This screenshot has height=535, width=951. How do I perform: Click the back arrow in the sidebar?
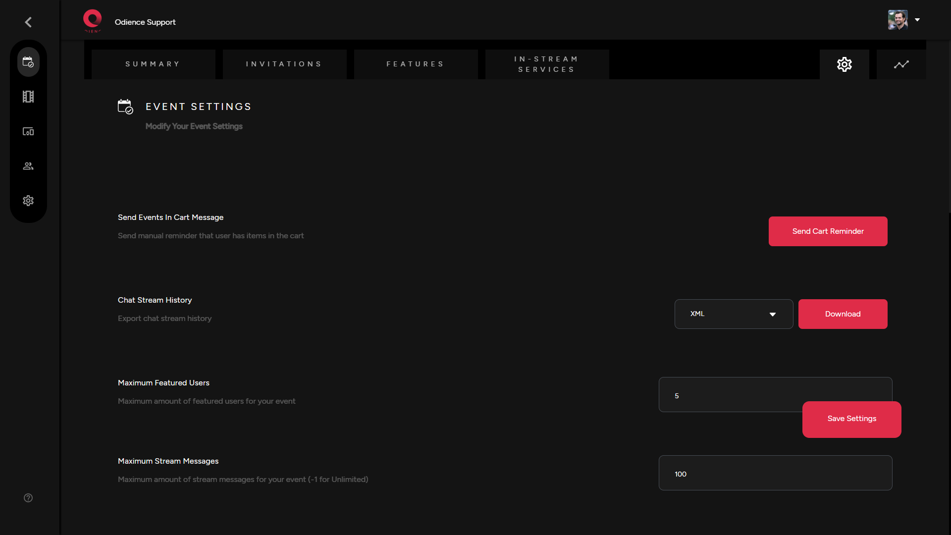click(x=28, y=22)
